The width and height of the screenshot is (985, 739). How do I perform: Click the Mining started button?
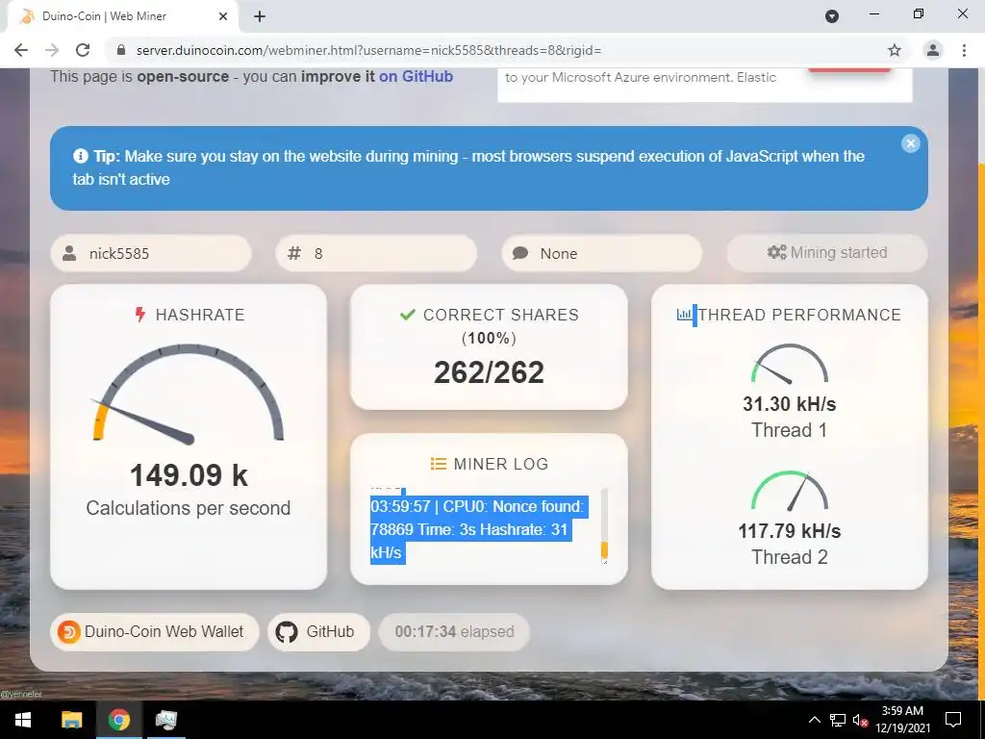[826, 253]
